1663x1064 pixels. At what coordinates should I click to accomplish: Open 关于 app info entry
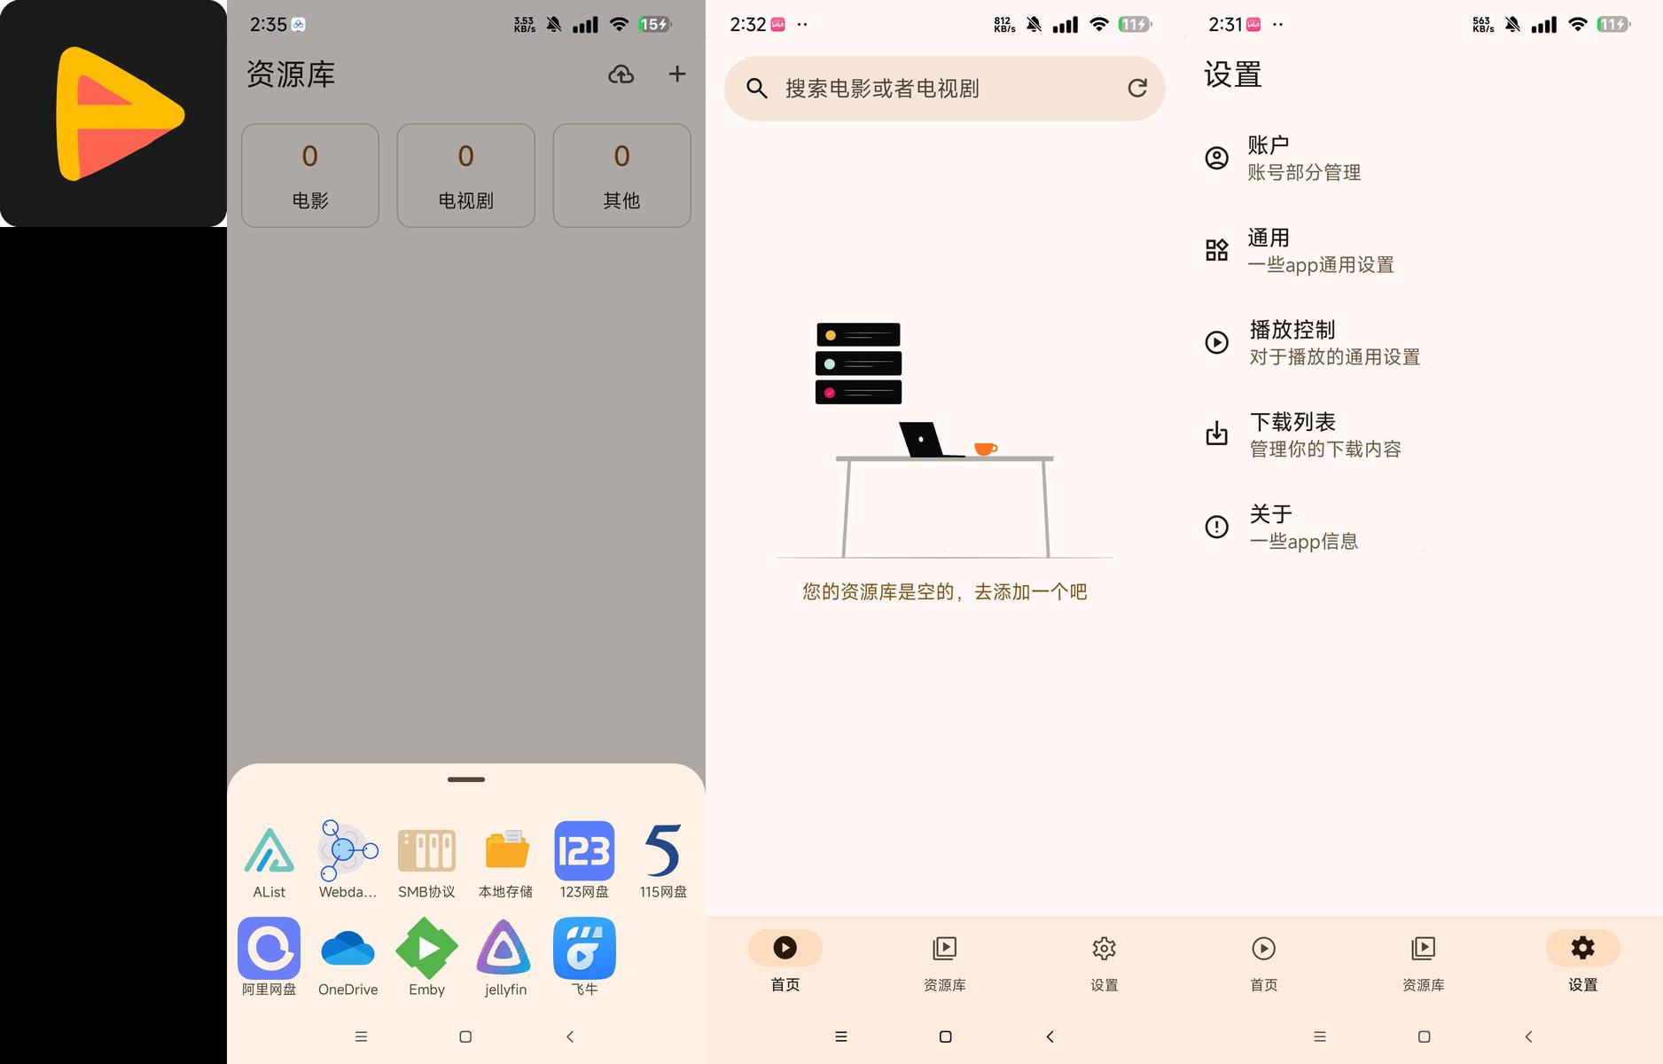[1424, 527]
